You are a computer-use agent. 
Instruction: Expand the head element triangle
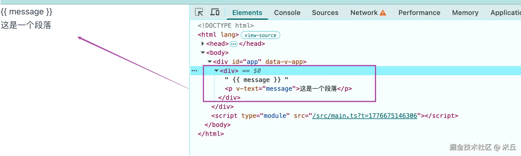tap(203, 44)
